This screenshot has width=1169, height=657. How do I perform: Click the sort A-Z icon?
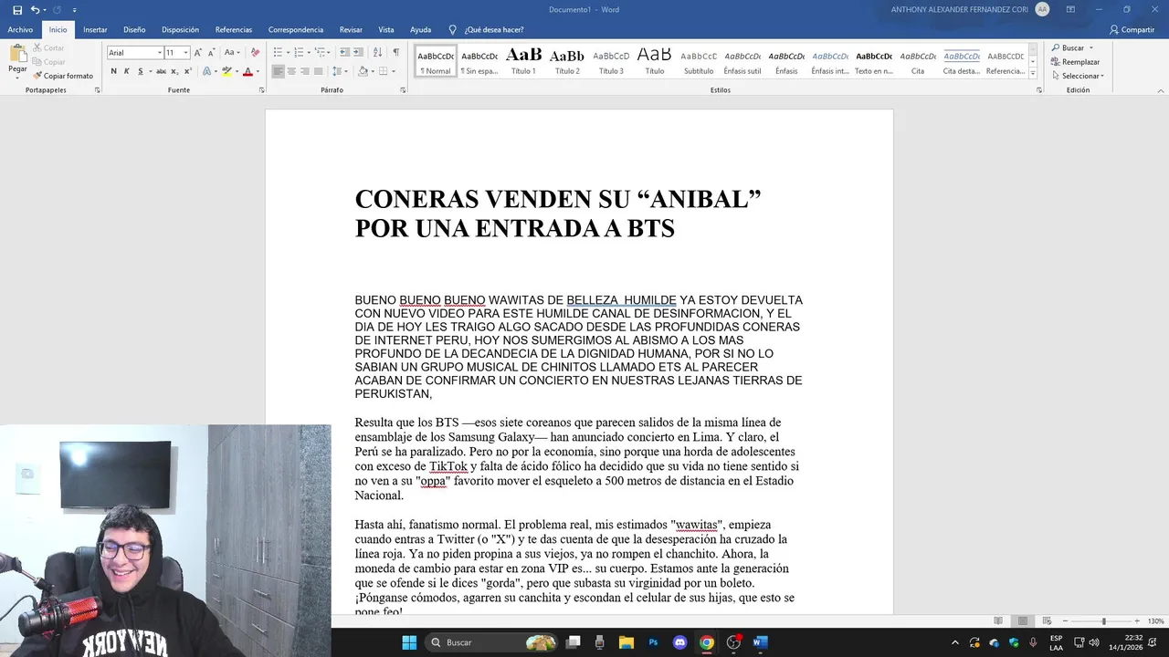[376, 53]
